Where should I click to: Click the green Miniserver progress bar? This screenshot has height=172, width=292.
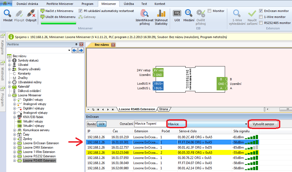58,23
